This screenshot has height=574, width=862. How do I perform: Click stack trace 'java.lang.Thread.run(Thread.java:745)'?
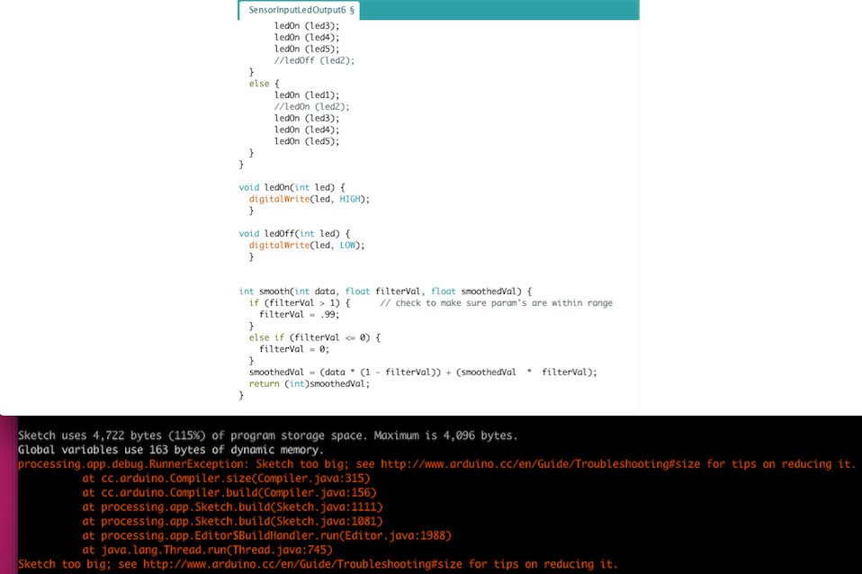point(217,550)
